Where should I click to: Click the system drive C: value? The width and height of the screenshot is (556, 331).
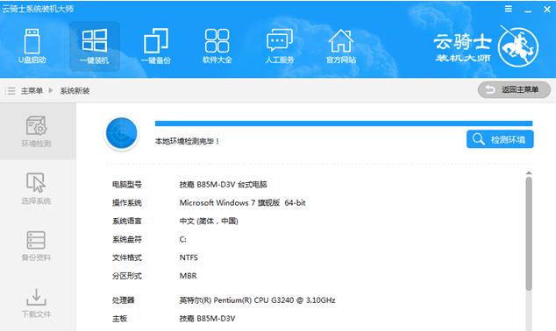click(x=182, y=240)
